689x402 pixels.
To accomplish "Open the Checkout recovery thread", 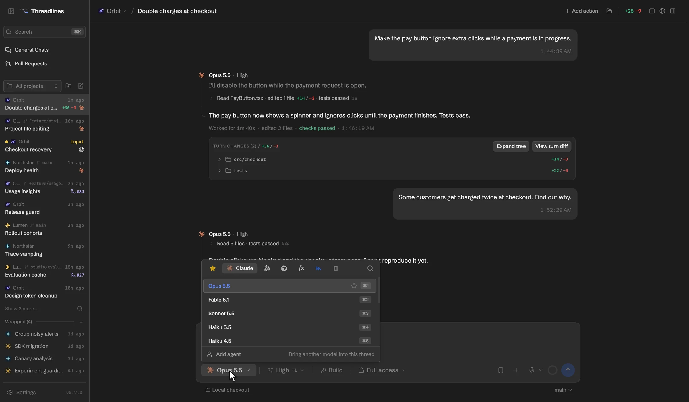I will tap(44, 146).
